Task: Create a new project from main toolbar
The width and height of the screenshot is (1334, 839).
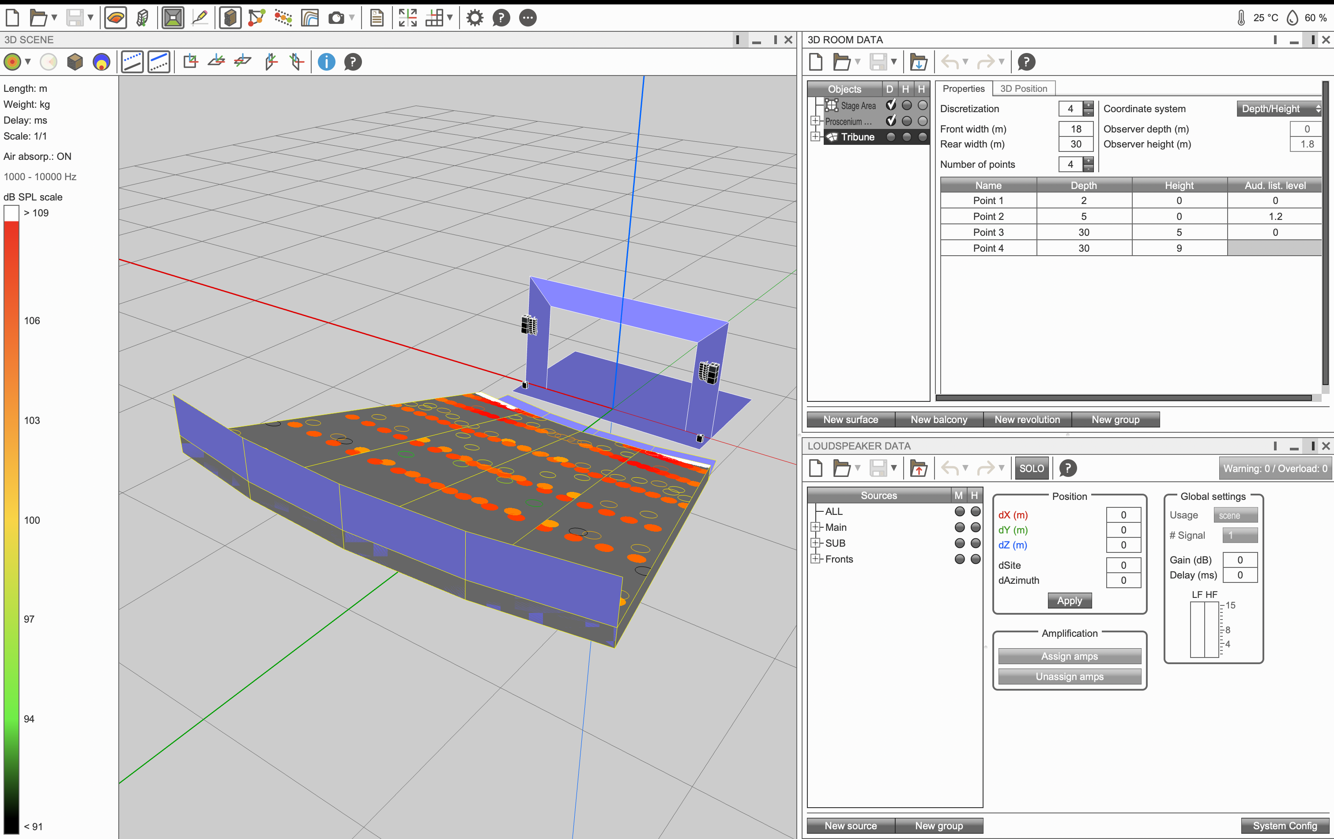Action: coord(12,18)
